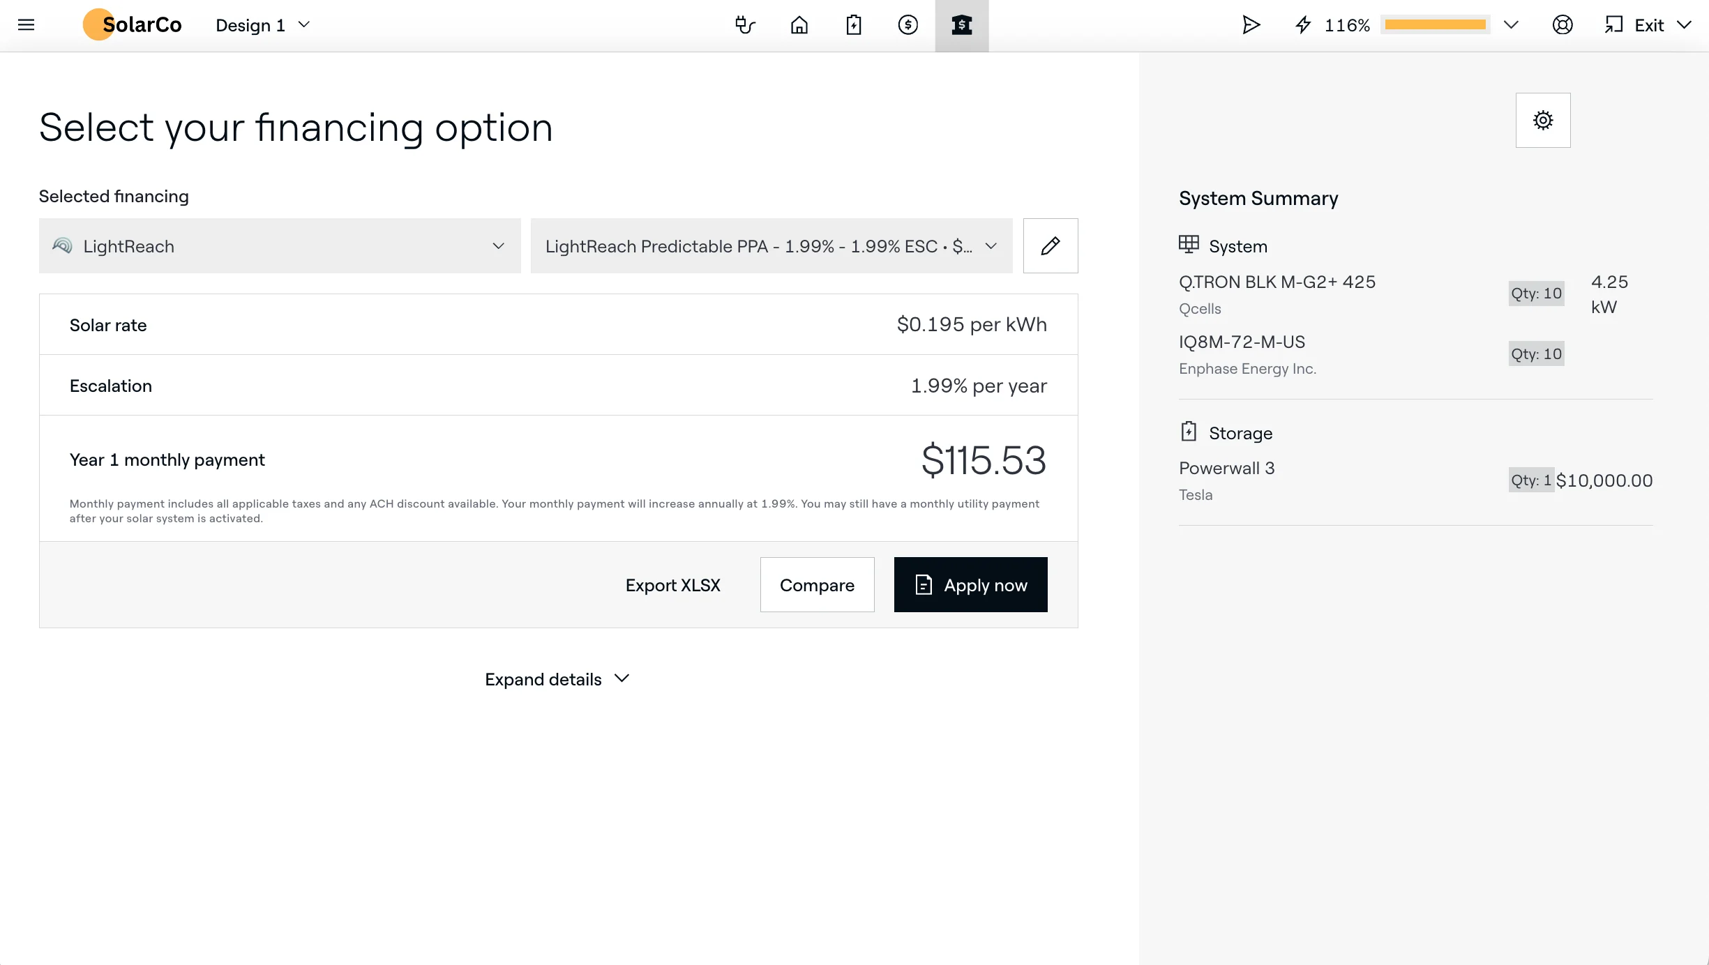The height and width of the screenshot is (965, 1709).
Task: Open system summary gear settings
Action: (x=1543, y=120)
